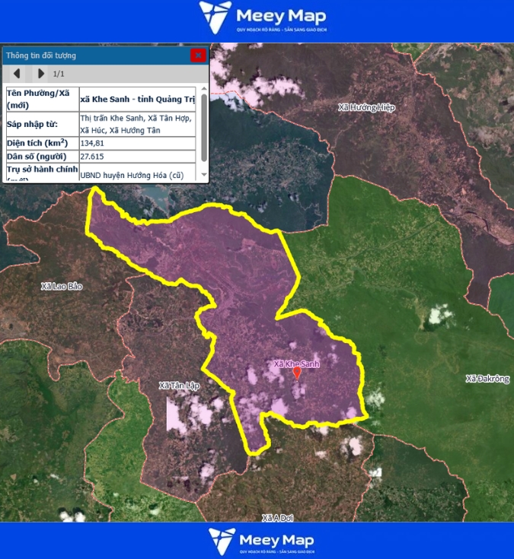Go to next object with right arrow
This screenshot has height=559, width=514.
(x=41, y=74)
